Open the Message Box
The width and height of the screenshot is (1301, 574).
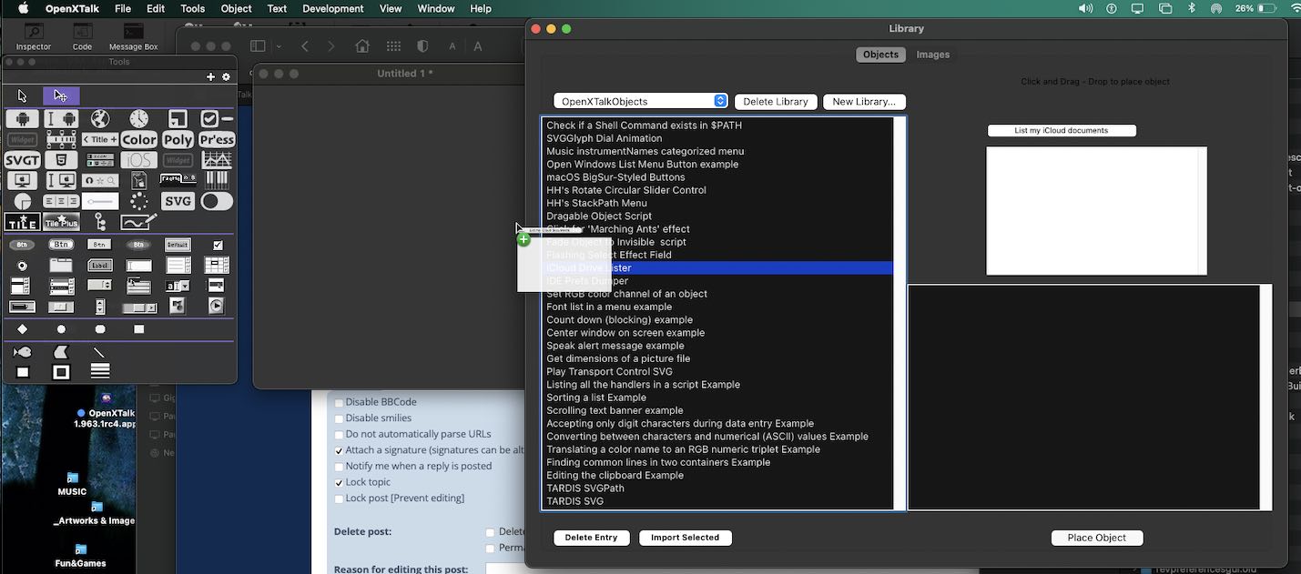tap(133, 37)
